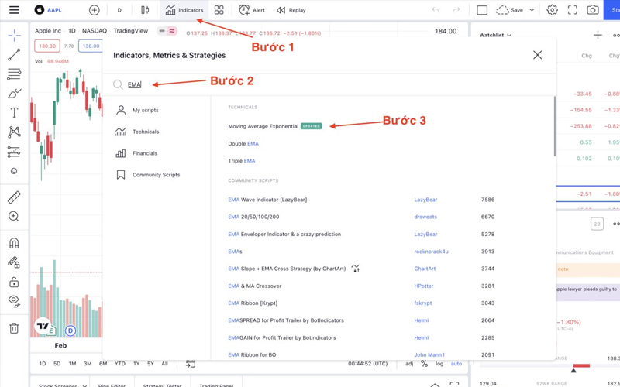
Task: Select the 3M date range
Action: [88, 364]
